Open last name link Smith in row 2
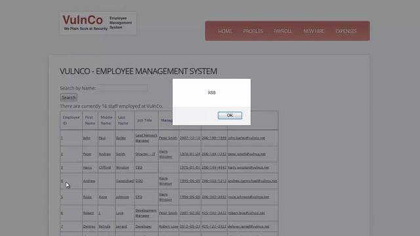This screenshot has height=236, width=420. click(121, 154)
